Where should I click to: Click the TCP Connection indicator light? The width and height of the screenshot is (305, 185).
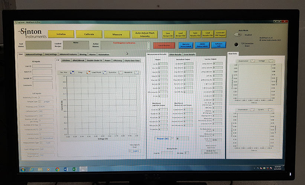(x=236, y=44)
